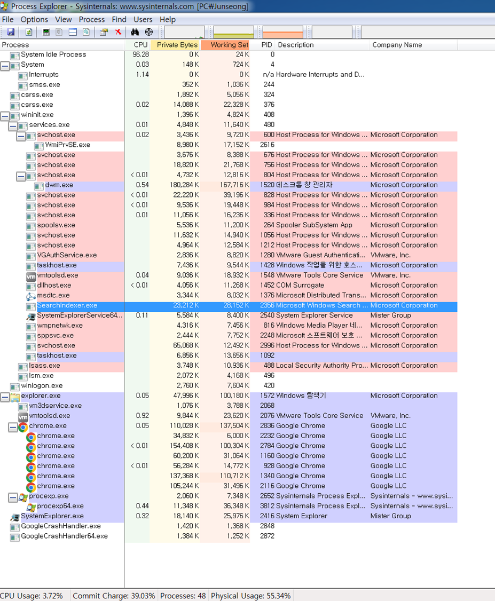Click the View DLLs/Handles toolbar icon
Image resolution: width=495 pixels, height=601 pixels.
tap(87, 32)
